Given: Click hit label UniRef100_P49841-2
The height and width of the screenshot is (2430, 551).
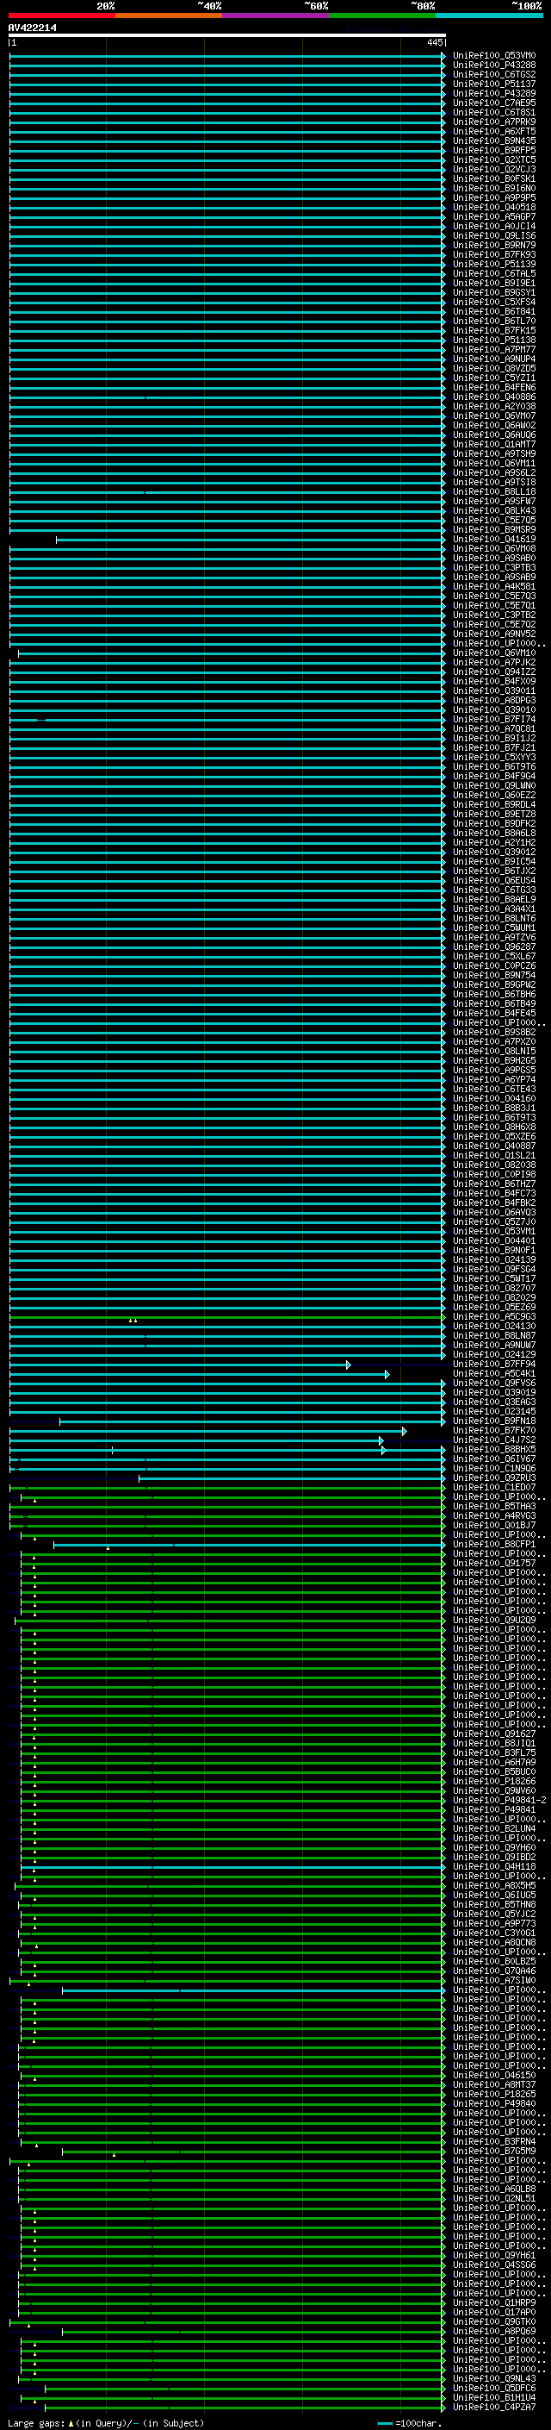Looking at the screenshot, I should (x=499, y=1800).
